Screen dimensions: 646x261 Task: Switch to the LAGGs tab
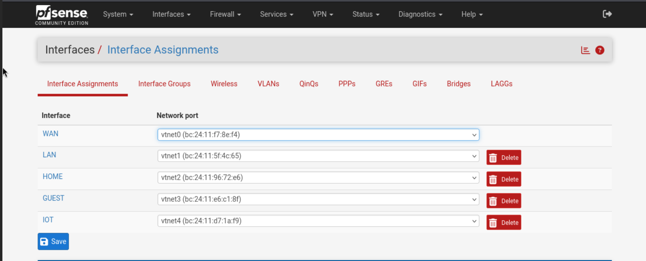click(x=502, y=84)
